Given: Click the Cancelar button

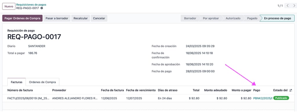Looking at the screenshot, I should [x=99, y=18].
